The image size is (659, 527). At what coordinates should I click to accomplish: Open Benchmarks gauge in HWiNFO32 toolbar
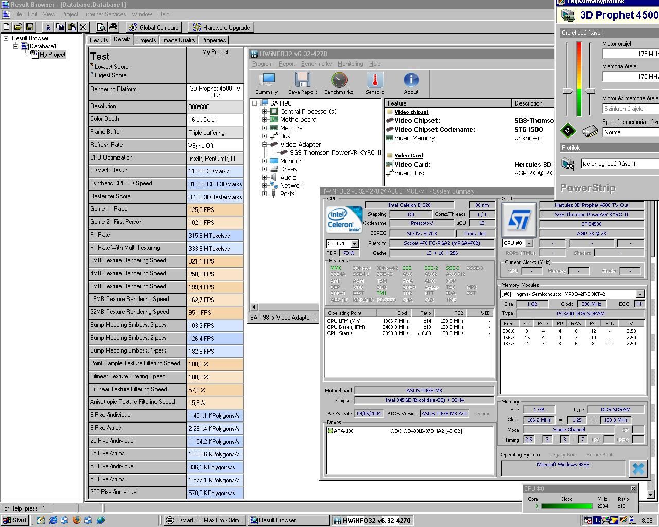(x=339, y=83)
